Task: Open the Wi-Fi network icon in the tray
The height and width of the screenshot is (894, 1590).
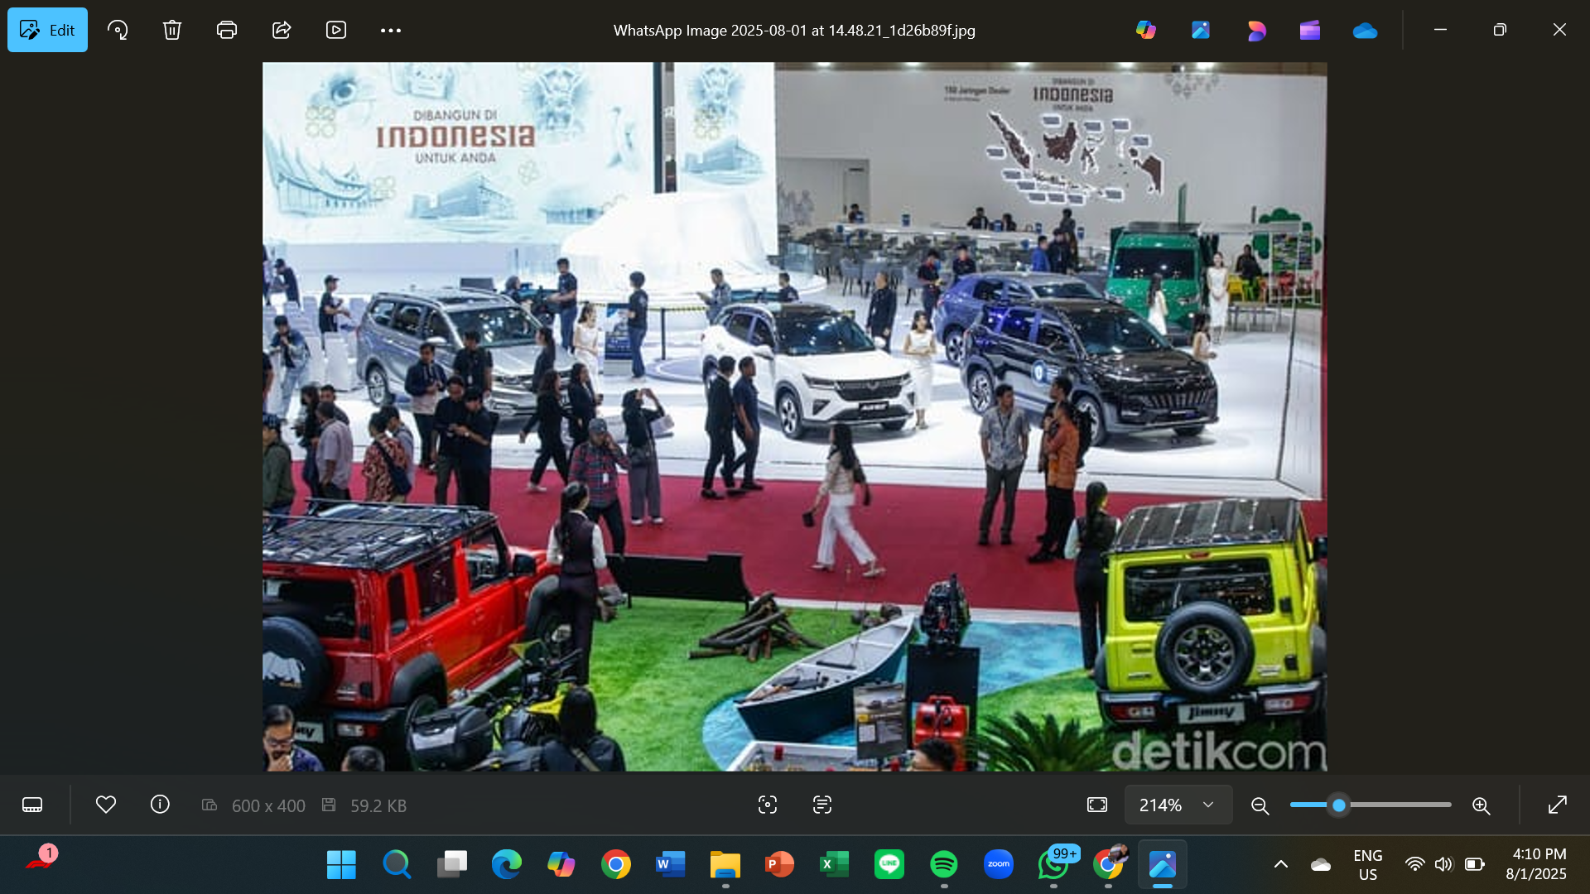Action: click(x=1415, y=865)
